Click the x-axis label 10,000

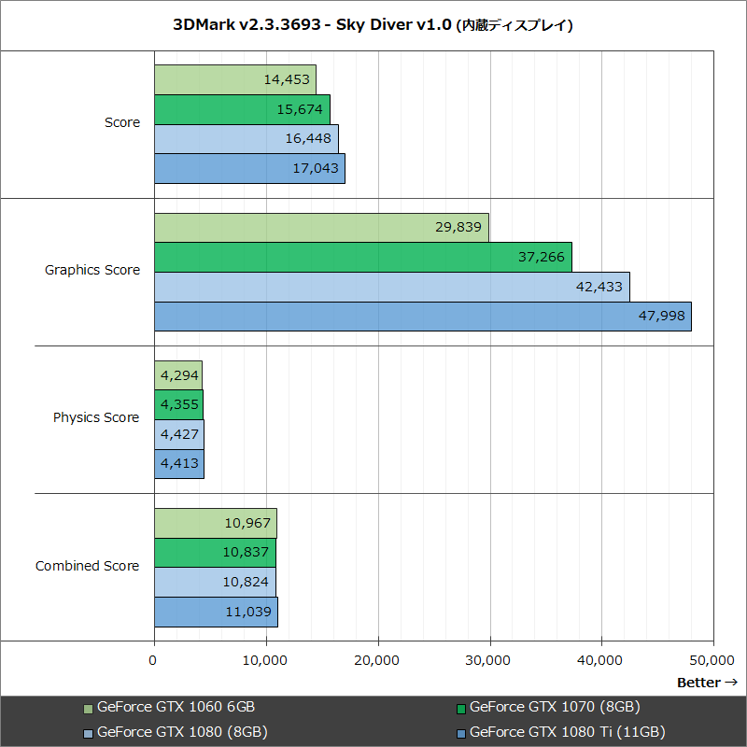265,660
